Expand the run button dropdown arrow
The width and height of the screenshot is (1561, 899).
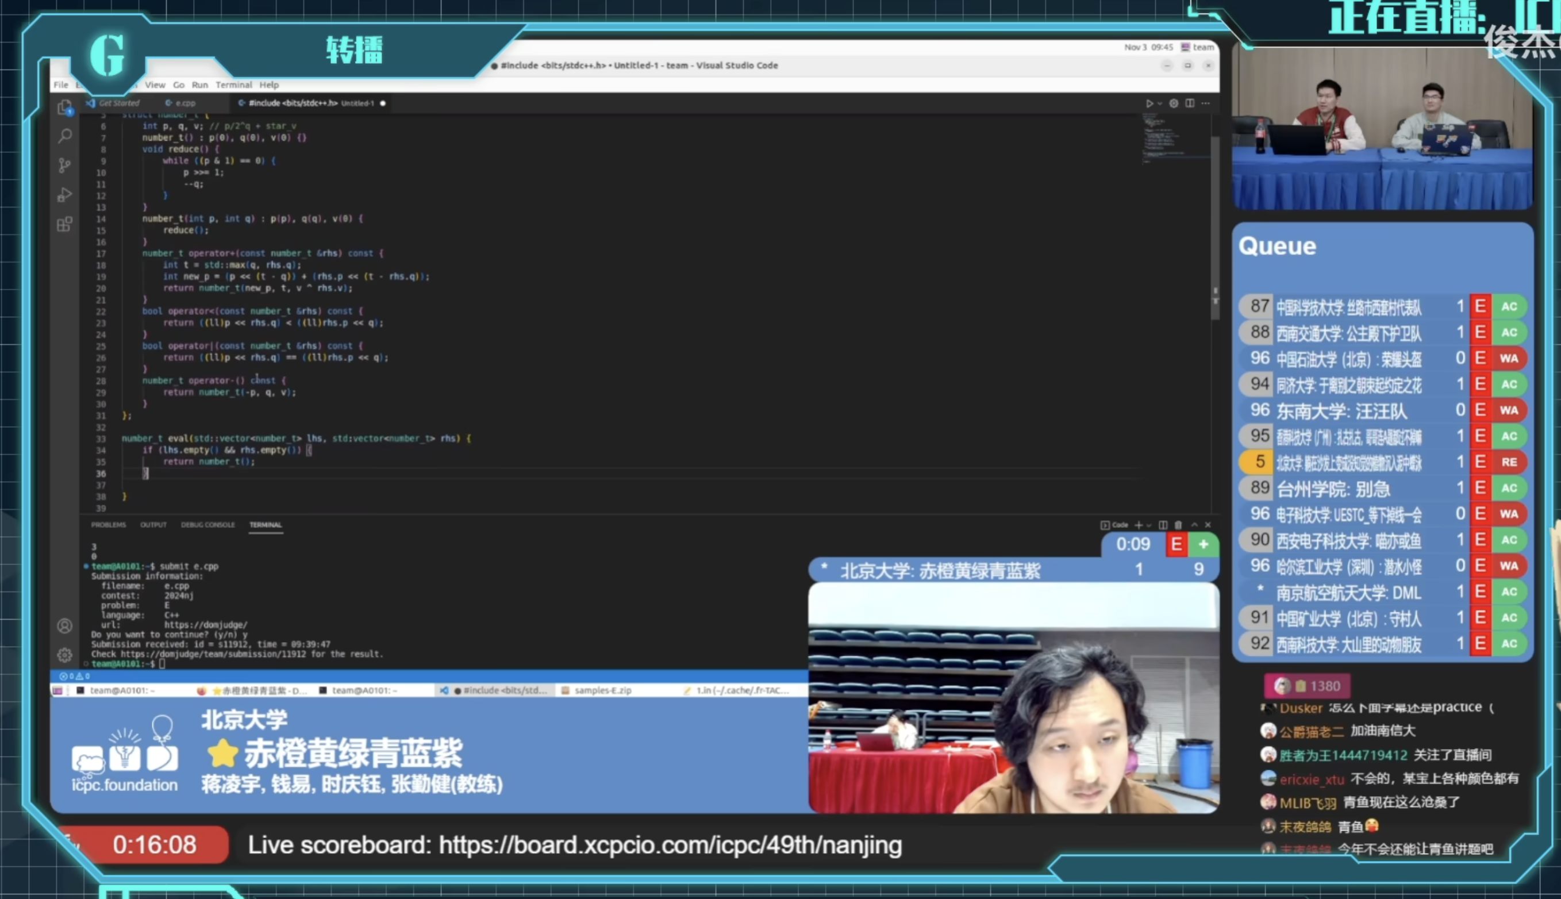[1160, 103]
